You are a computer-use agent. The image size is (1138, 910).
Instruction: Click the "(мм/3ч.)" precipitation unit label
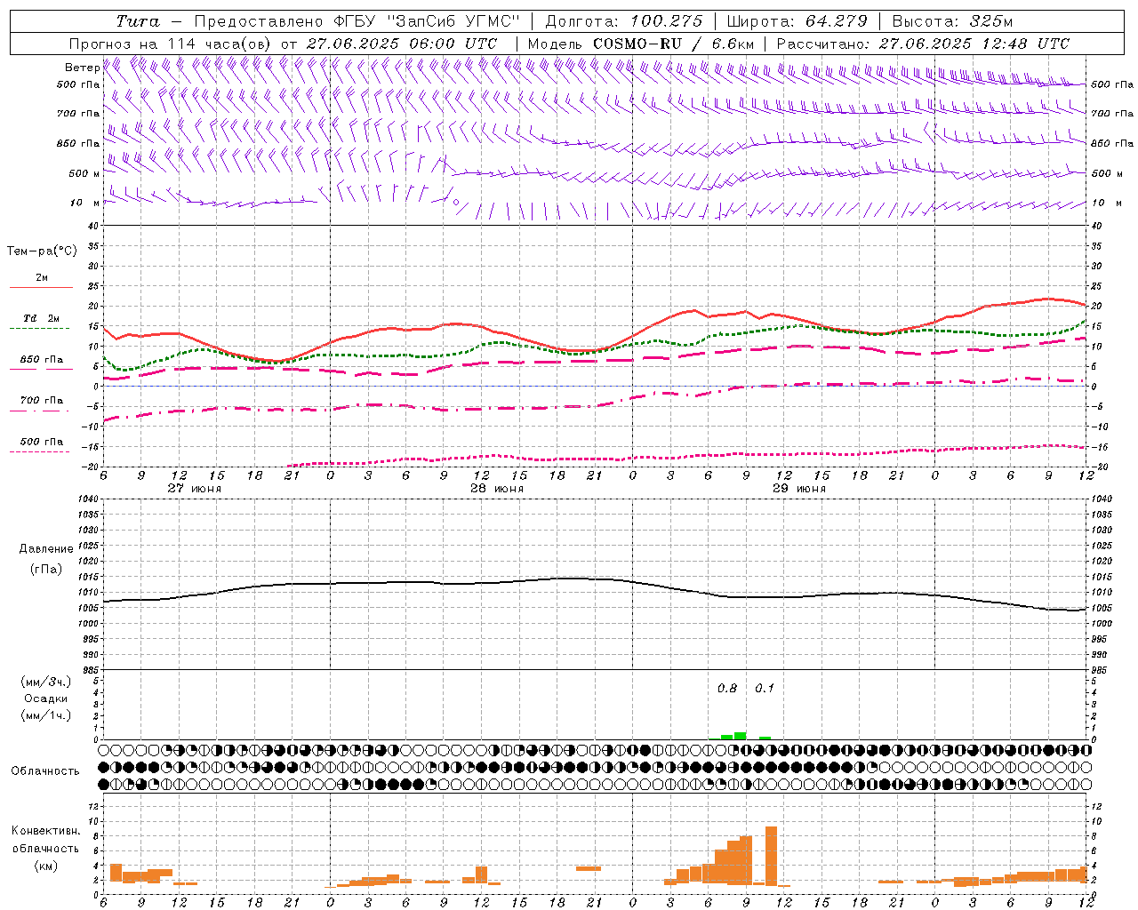45,682
